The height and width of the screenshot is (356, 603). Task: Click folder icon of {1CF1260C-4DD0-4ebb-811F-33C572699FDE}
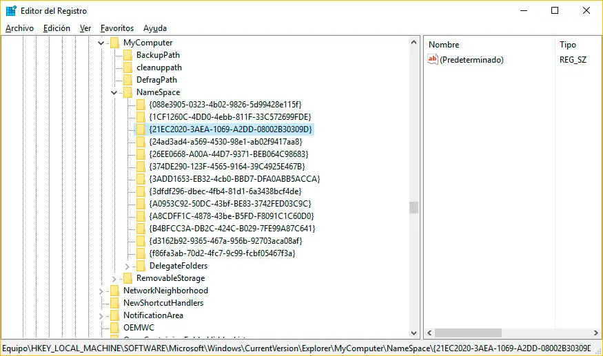click(x=141, y=117)
